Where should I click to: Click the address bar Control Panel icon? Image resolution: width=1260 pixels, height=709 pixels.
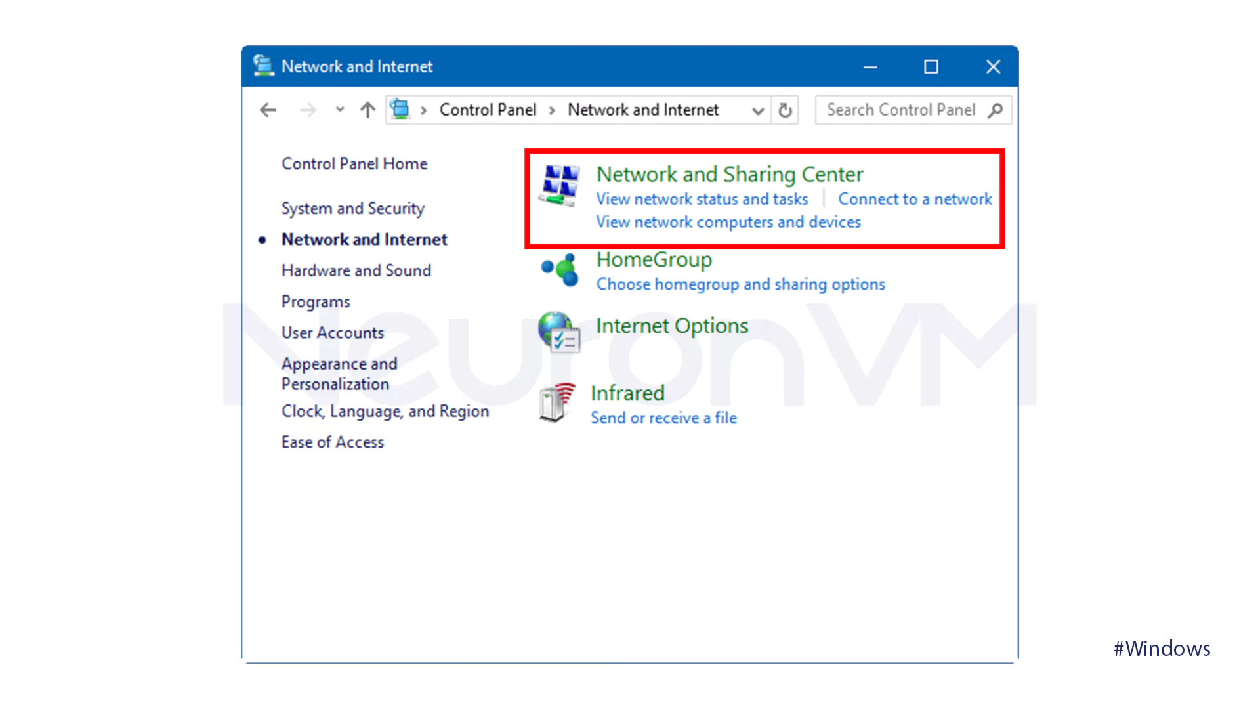point(400,109)
